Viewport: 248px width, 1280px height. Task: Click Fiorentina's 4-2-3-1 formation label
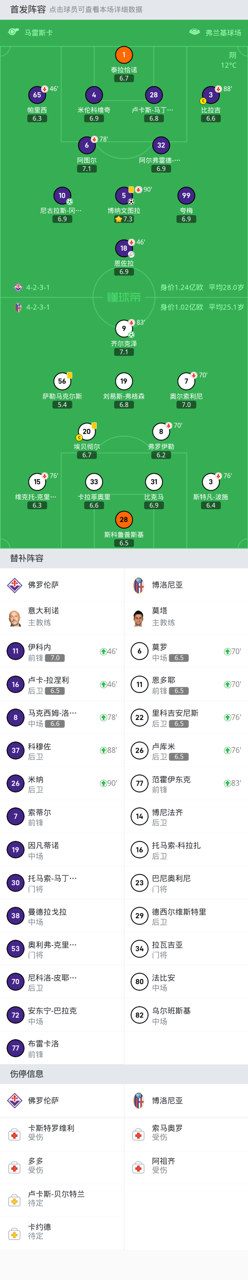tap(37, 287)
